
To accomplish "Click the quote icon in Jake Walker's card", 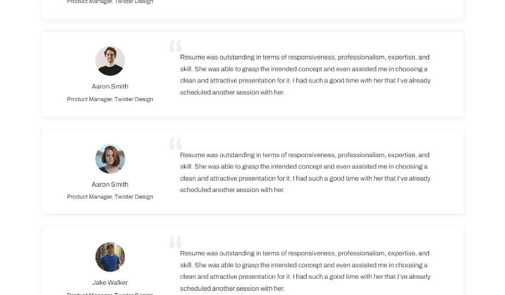I will (176, 242).
